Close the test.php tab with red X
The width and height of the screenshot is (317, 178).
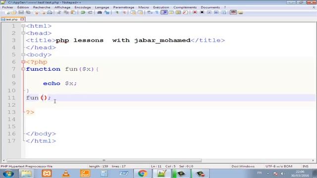[22, 19]
